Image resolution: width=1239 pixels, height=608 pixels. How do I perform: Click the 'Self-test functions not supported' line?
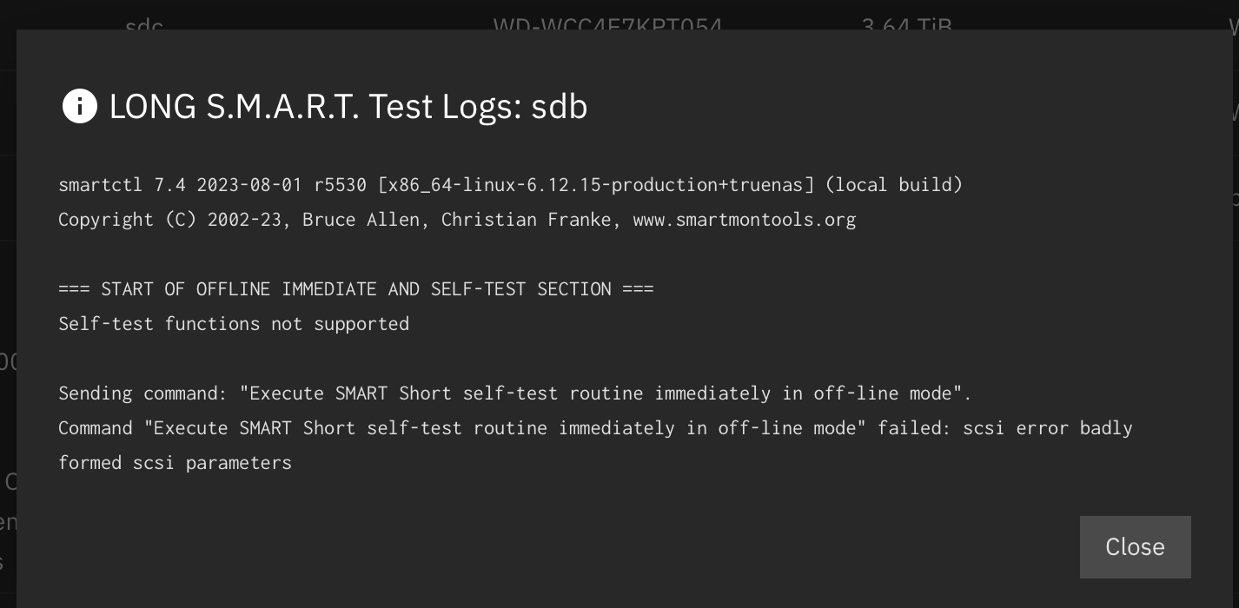234,324
